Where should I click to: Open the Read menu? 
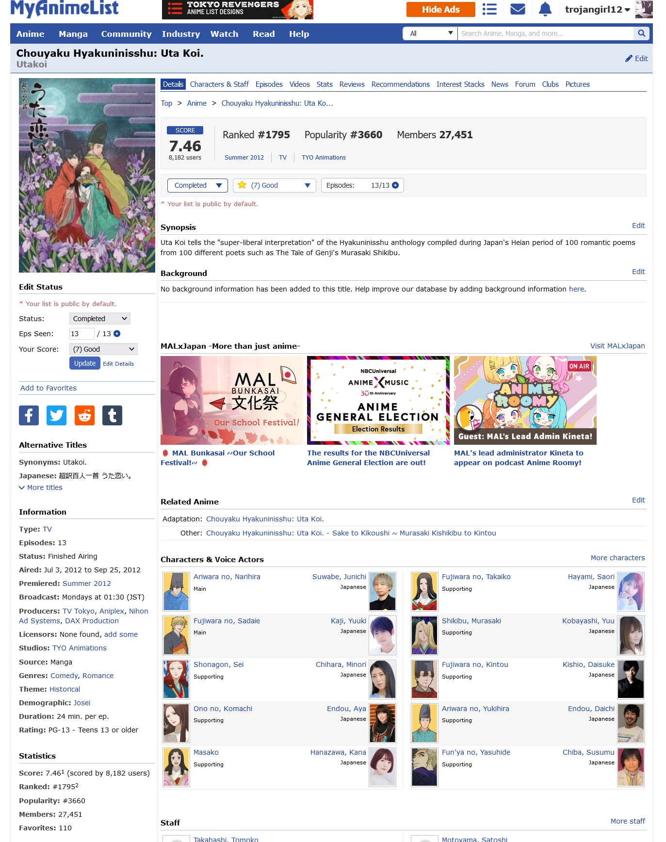(x=264, y=34)
